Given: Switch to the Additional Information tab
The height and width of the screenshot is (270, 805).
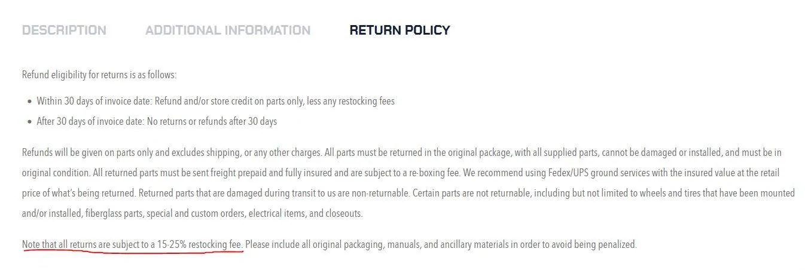Looking at the screenshot, I should pos(227,30).
